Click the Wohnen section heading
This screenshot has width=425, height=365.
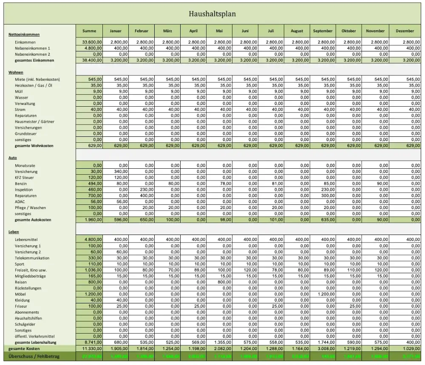16,72
